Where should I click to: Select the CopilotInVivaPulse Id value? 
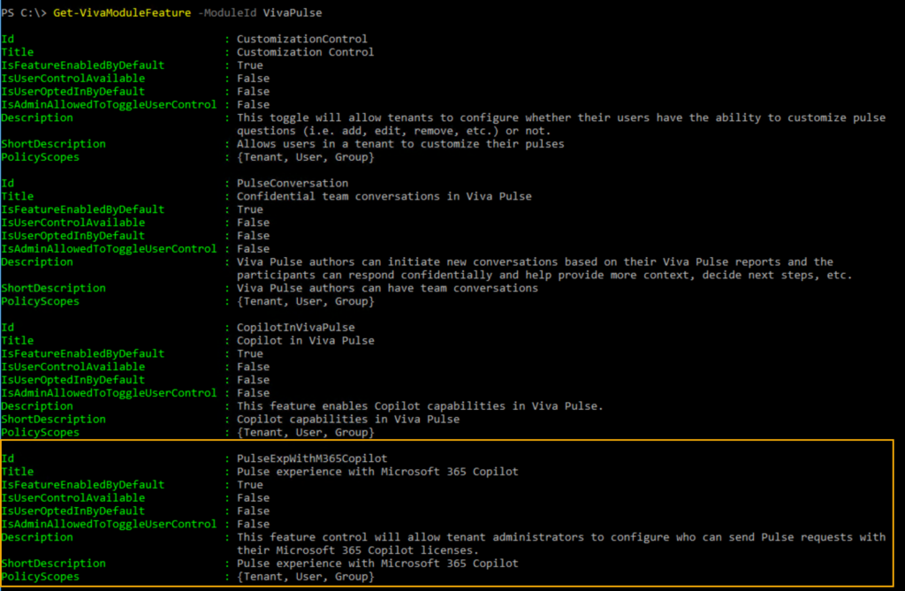click(295, 327)
